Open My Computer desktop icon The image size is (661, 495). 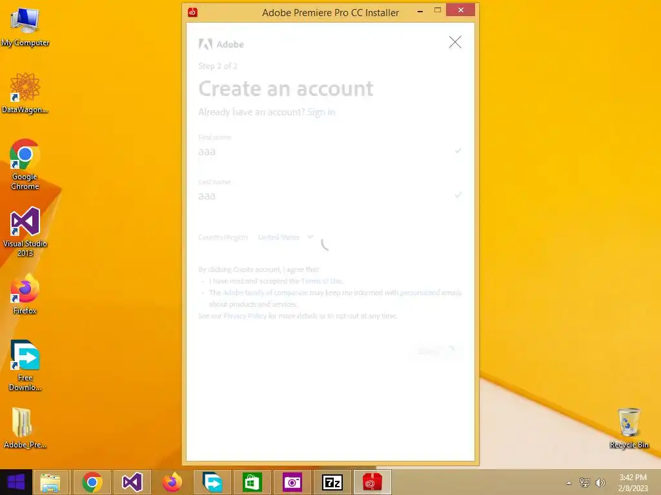pos(25,26)
